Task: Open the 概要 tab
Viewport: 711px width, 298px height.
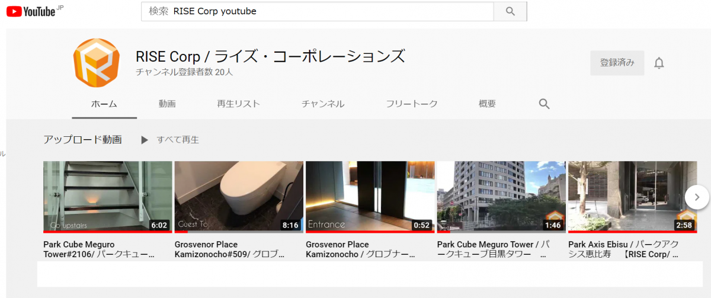Action: coord(487,104)
